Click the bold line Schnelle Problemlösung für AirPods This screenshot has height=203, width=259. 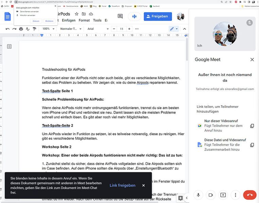pyautogui.click(x=73, y=99)
